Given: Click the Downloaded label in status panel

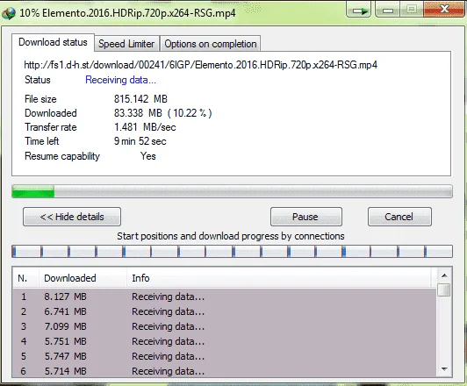Looking at the screenshot, I should (51, 113).
